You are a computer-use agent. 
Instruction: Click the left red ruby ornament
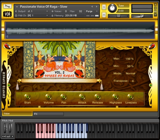(x=7, y=46)
